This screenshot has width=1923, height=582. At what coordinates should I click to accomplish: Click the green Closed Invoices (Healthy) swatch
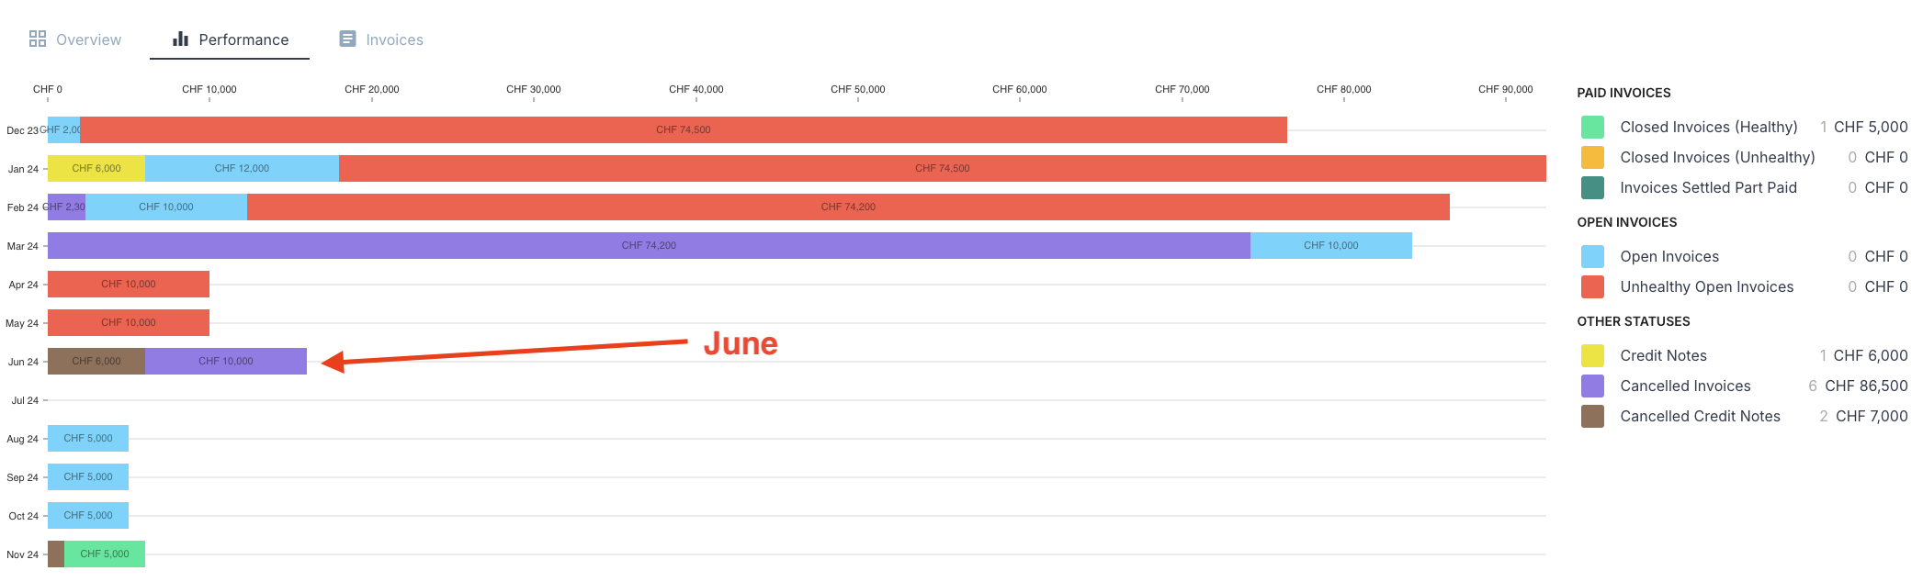coord(1592,127)
